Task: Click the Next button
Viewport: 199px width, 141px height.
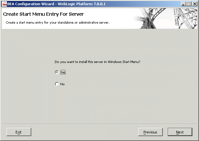Action: (x=180, y=132)
